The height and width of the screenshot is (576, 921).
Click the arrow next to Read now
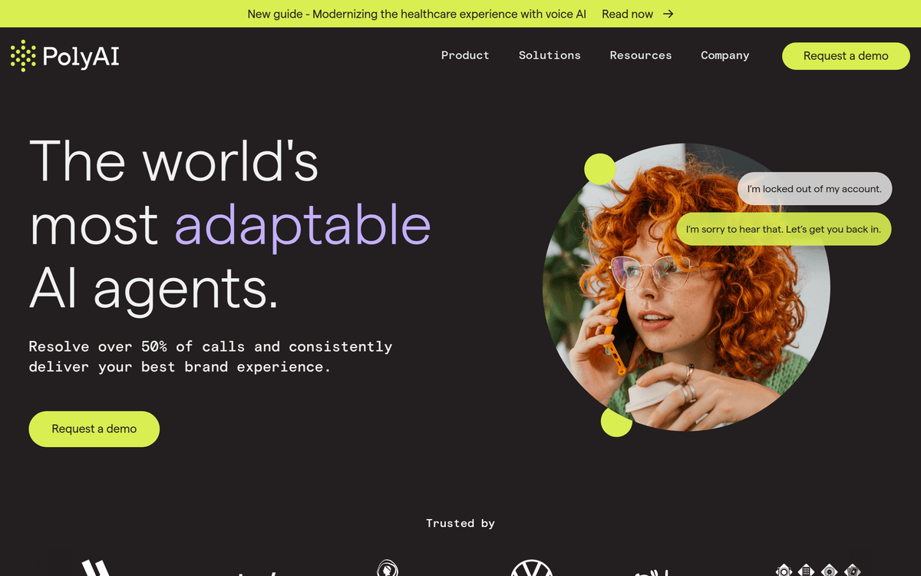pyautogui.click(x=668, y=14)
